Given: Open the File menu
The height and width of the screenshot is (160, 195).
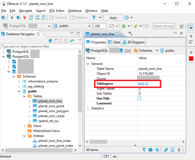Looking at the screenshot, I should 4,11.
